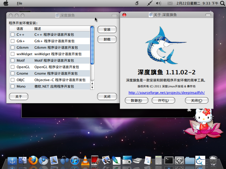Click the 致谢(R) credits button
Image resolution: width=226 pixels, height=169 pixels.
(x=136, y=100)
